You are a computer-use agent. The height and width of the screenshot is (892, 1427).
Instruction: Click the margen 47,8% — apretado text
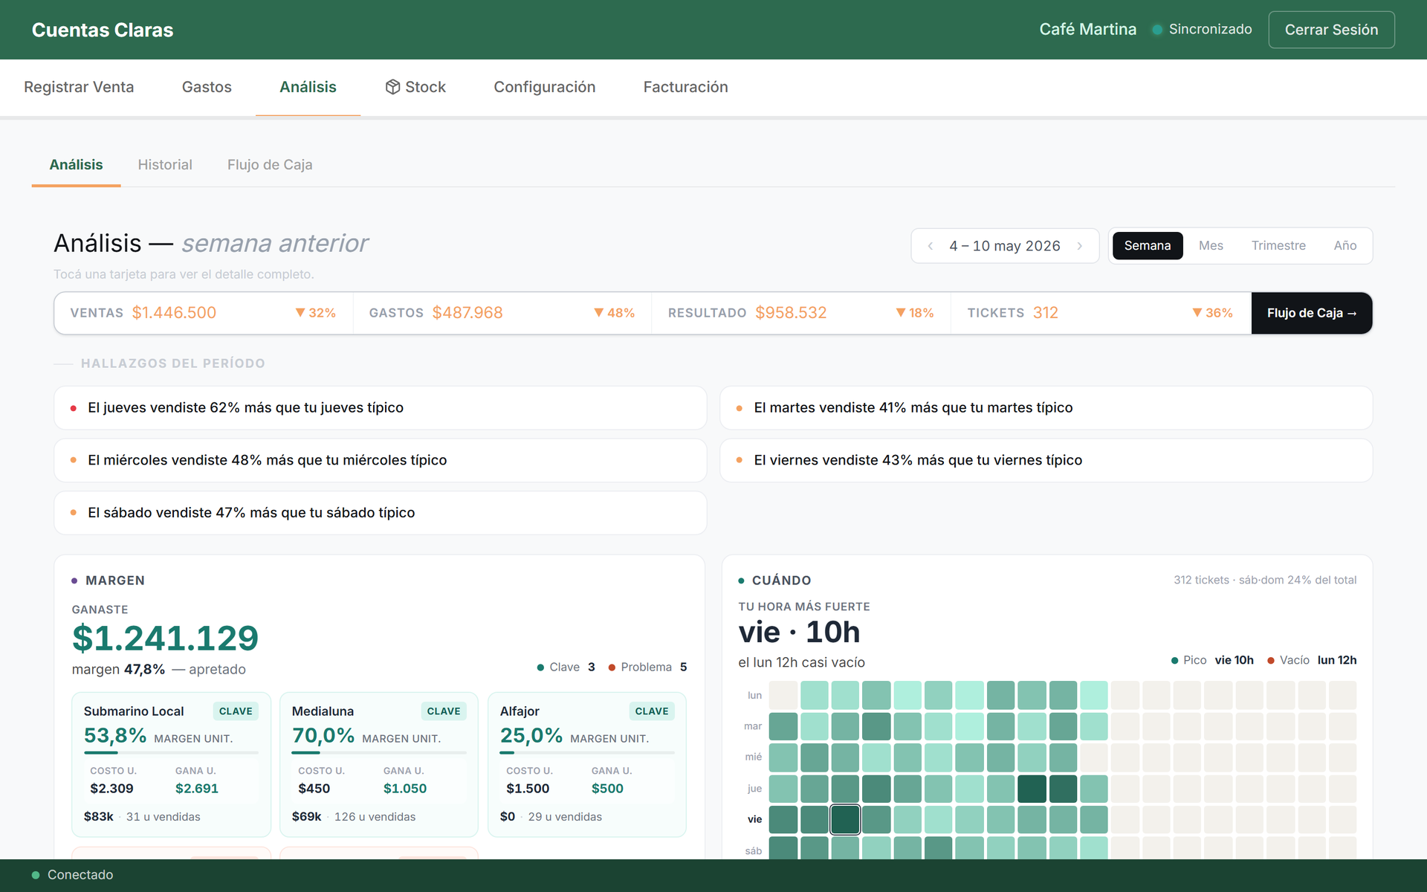[x=158, y=669]
